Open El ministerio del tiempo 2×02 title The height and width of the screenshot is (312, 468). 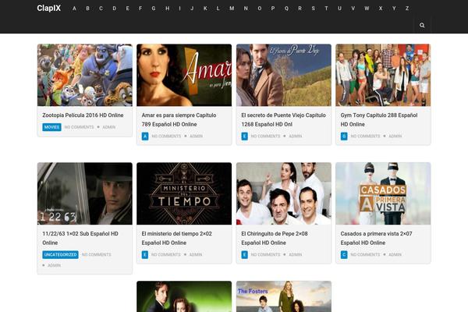point(177,238)
